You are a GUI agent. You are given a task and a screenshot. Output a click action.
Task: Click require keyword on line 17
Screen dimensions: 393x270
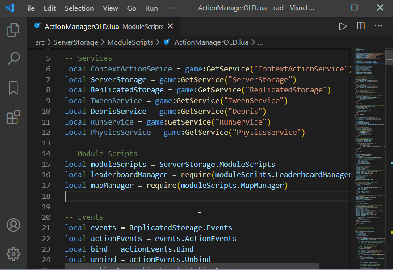click(161, 185)
